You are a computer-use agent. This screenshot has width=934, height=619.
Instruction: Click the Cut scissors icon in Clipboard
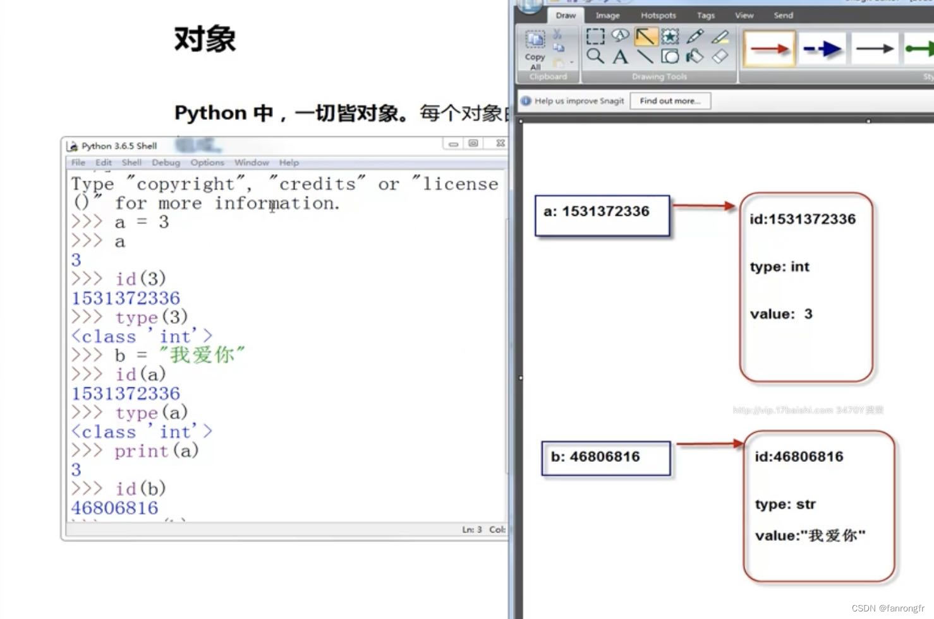pos(557,34)
